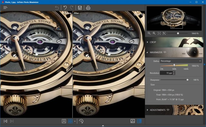Go to the first photo
Image resolution: width=206 pixels, height=127 pixels.
coord(5,121)
